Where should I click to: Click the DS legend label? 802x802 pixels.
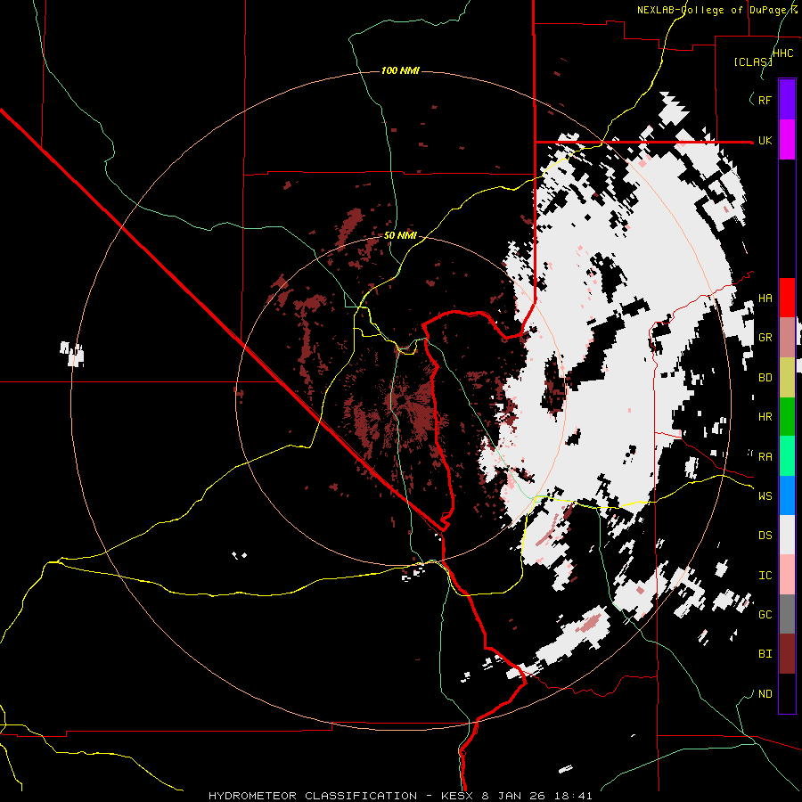(x=765, y=536)
